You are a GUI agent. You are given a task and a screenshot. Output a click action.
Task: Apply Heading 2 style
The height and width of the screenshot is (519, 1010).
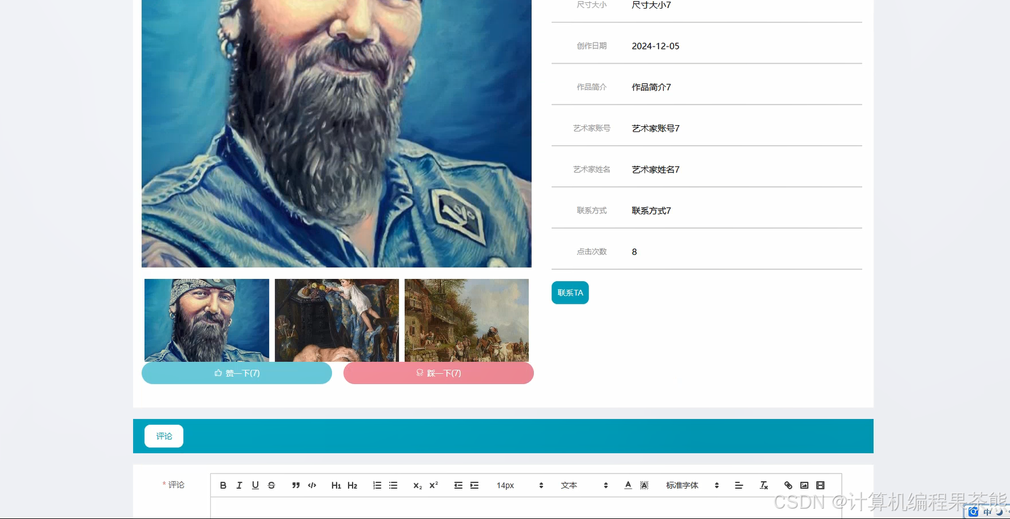click(353, 485)
